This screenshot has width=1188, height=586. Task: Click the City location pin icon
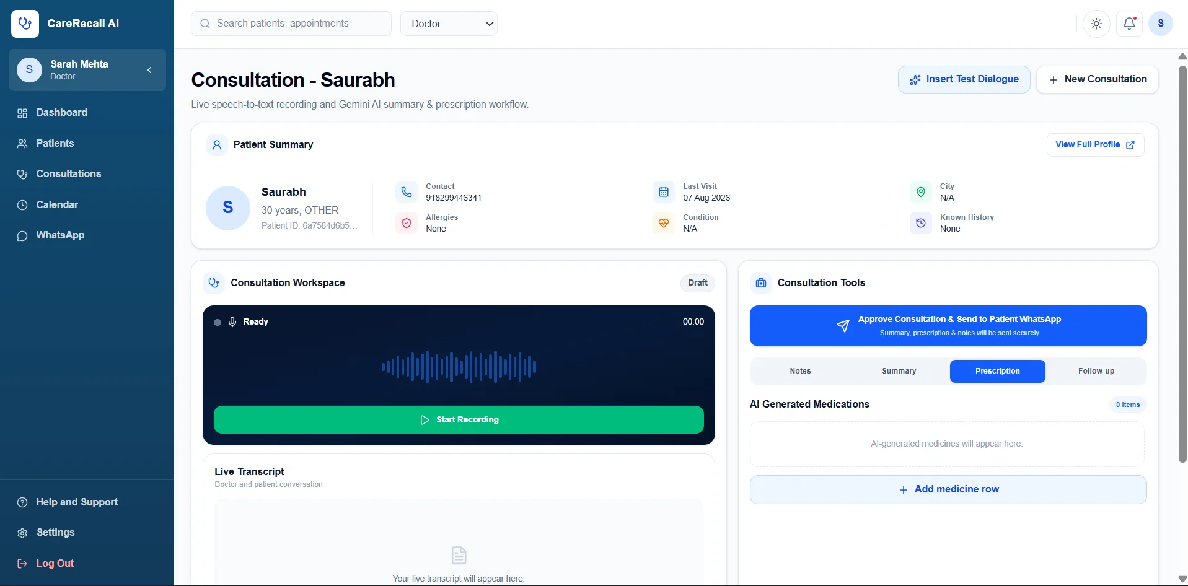click(x=921, y=192)
